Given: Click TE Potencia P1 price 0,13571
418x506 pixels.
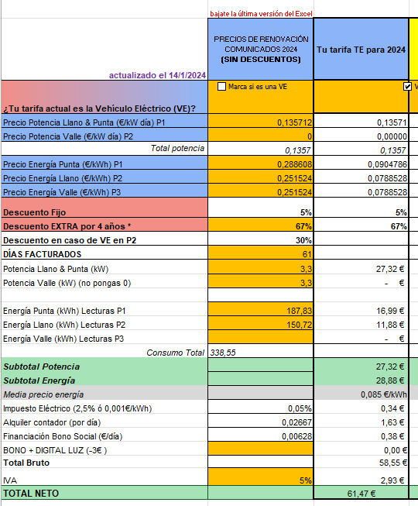Looking at the screenshot, I should pyautogui.click(x=361, y=122).
